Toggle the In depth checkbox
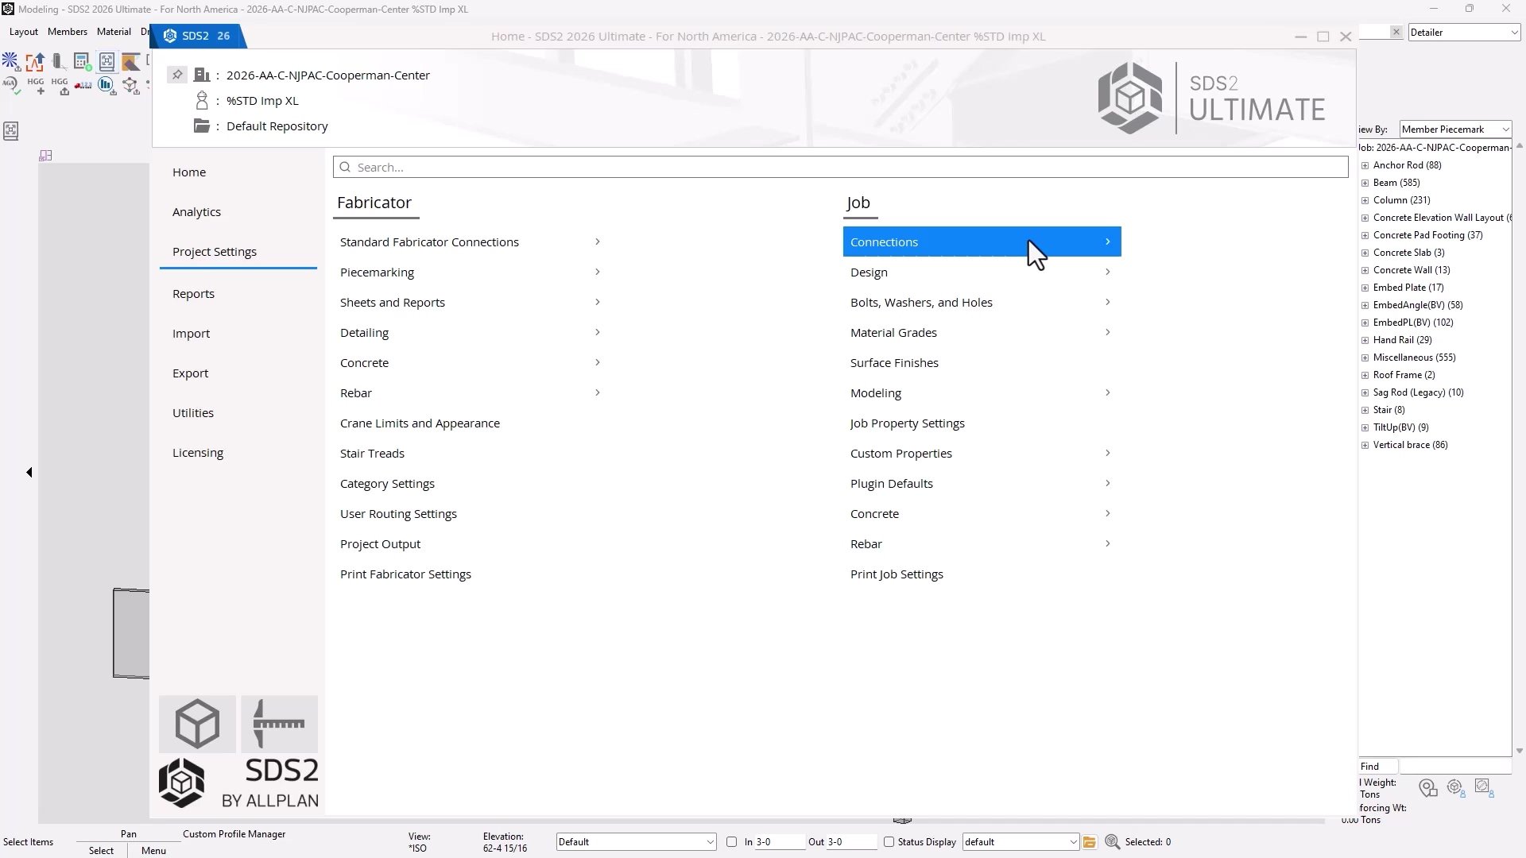1526x858 pixels. [732, 841]
